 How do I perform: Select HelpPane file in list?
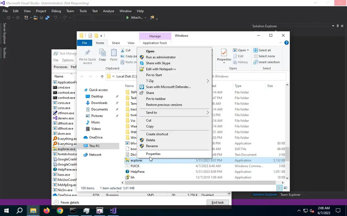205,172
